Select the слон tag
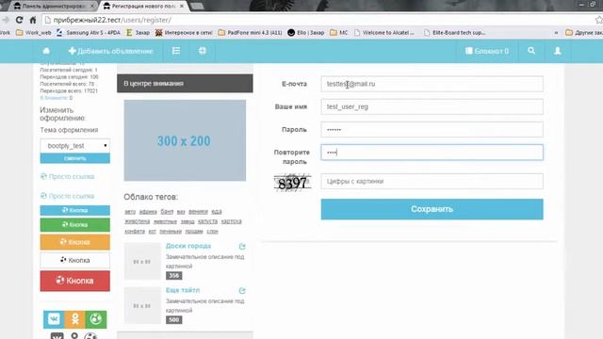 pyautogui.click(x=212, y=232)
